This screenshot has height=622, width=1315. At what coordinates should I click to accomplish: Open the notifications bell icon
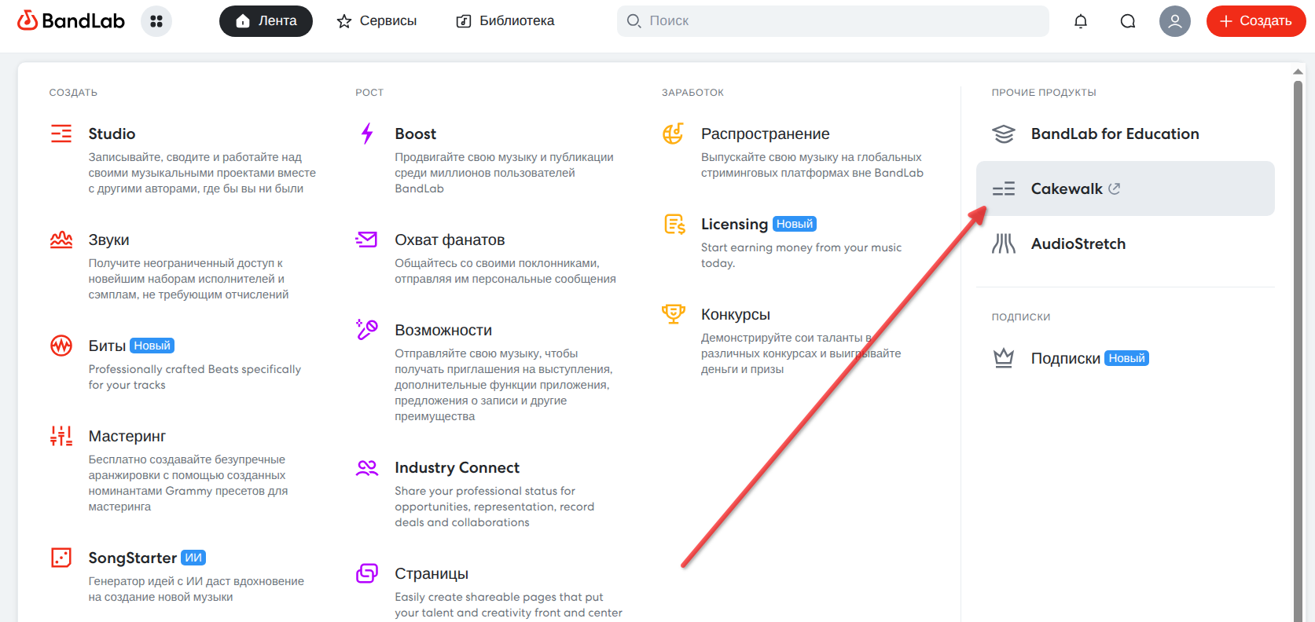[1081, 21]
